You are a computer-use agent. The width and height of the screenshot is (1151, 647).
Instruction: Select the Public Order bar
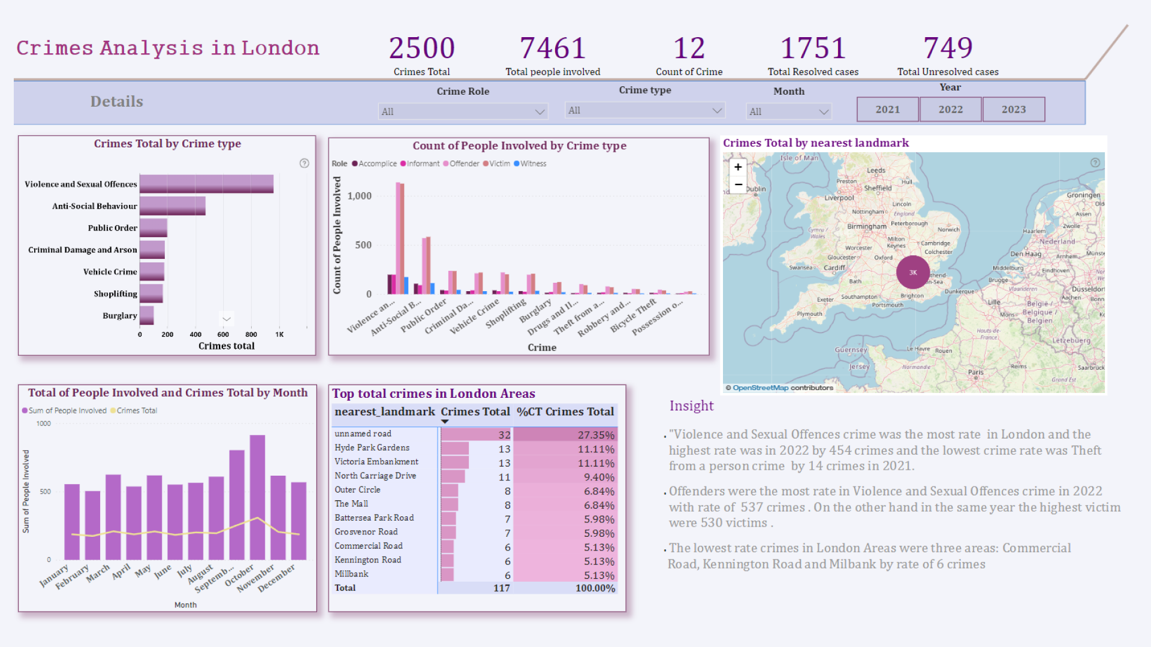[153, 228]
